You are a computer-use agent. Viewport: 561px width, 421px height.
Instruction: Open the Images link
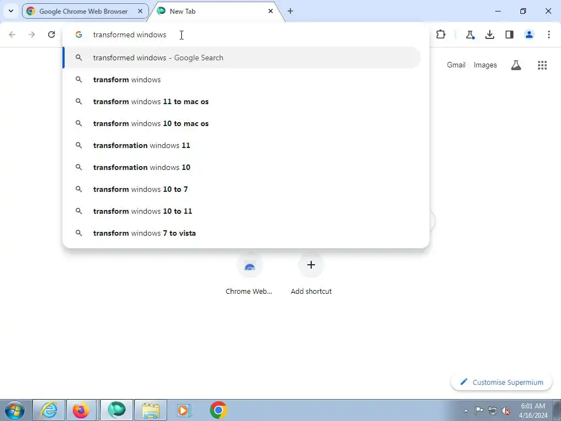(485, 65)
